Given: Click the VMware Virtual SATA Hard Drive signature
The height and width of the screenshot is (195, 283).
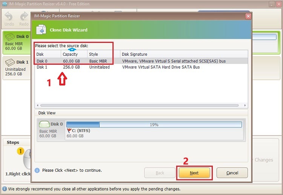Looking at the screenshot, I should [161, 67].
